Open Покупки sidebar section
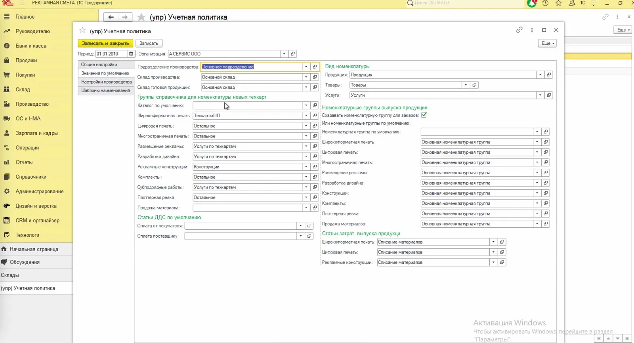The width and height of the screenshot is (634, 343). (x=25, y=75)
